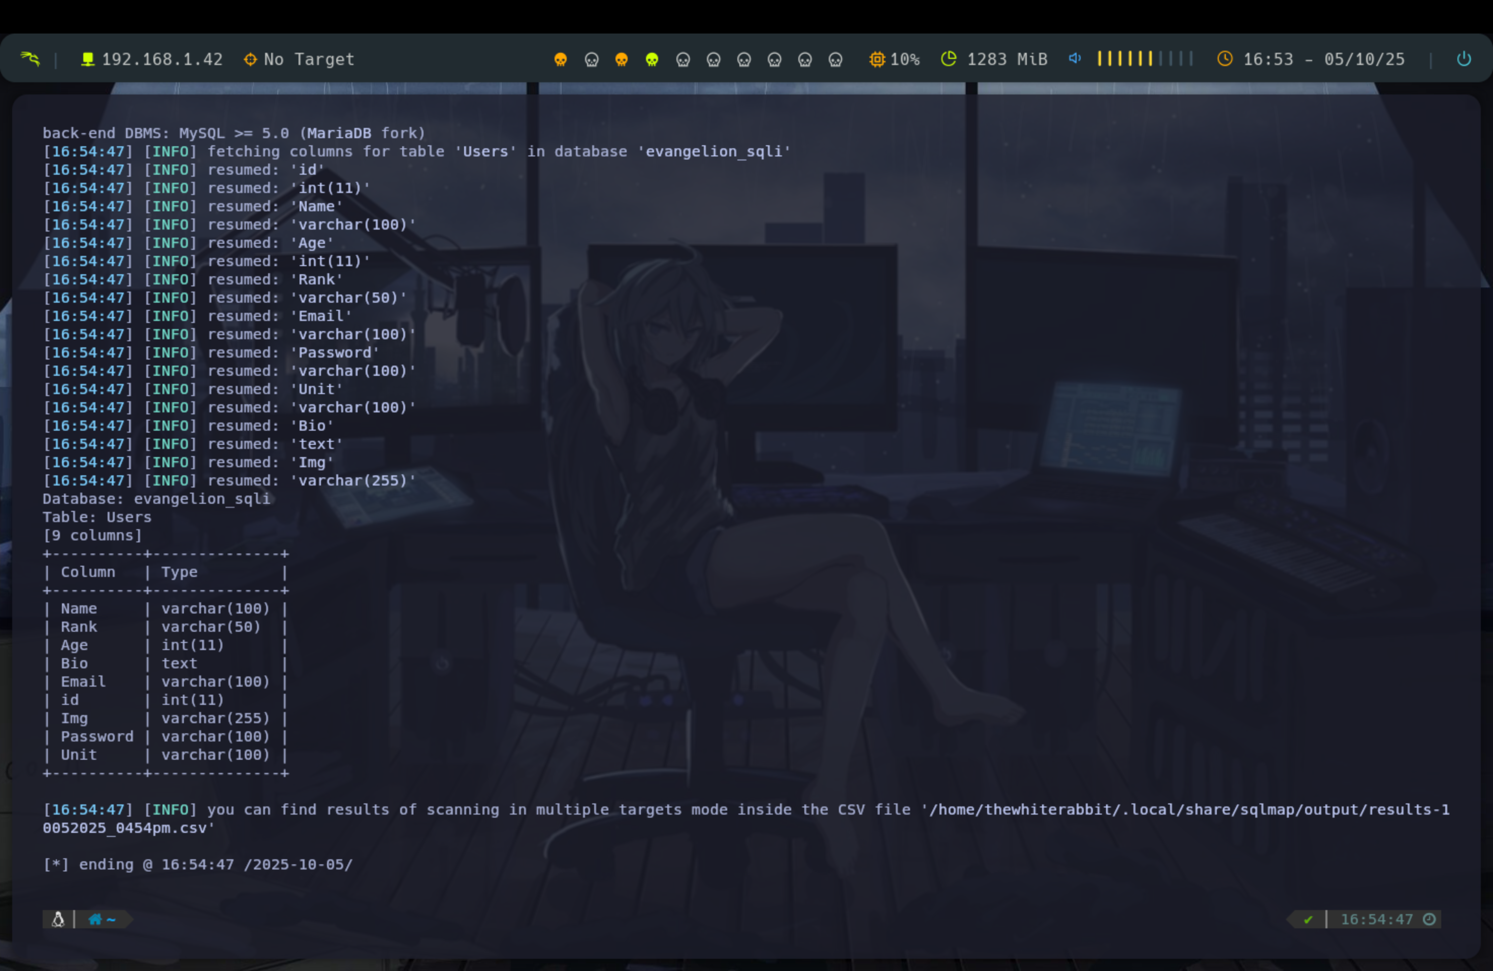Click the speaker volume icon
This screenshot has width=1493, height=971.
pos(1075,58)
